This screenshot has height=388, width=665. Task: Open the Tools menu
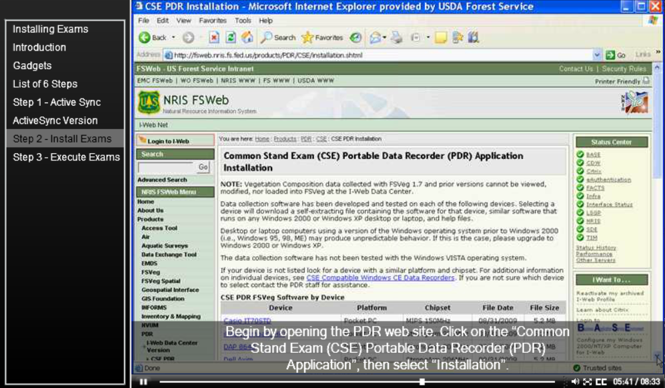click(243, 21)
